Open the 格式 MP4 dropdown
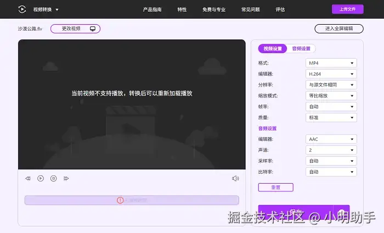 331,63
